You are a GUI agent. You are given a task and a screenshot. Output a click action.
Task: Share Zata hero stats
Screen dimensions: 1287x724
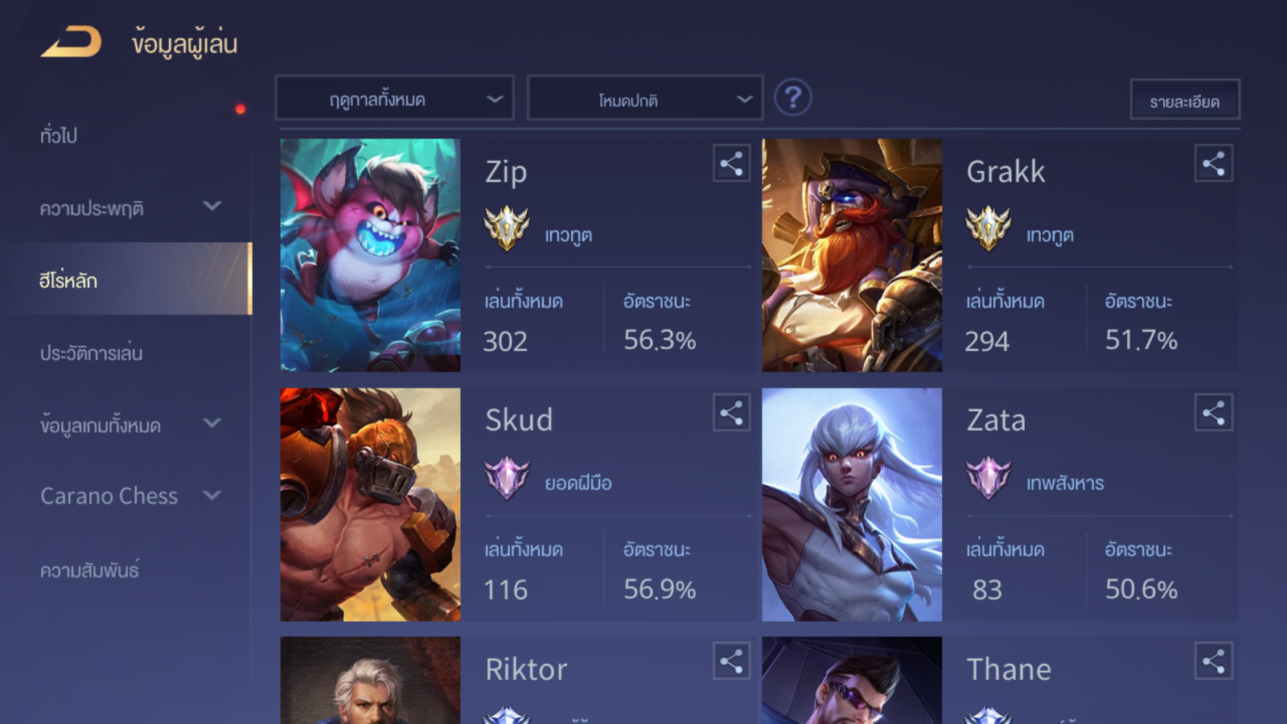(x=1214, y=413)
